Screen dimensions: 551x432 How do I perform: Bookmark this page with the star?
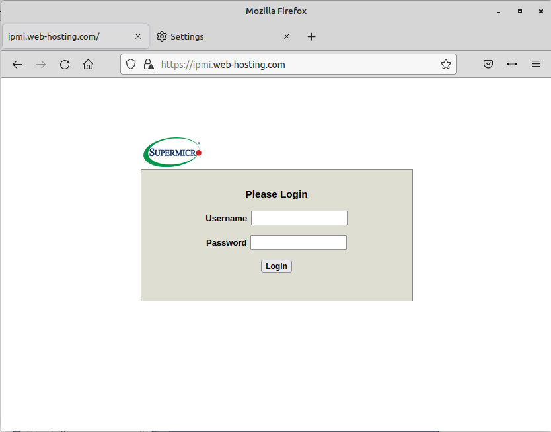(445, 64)
